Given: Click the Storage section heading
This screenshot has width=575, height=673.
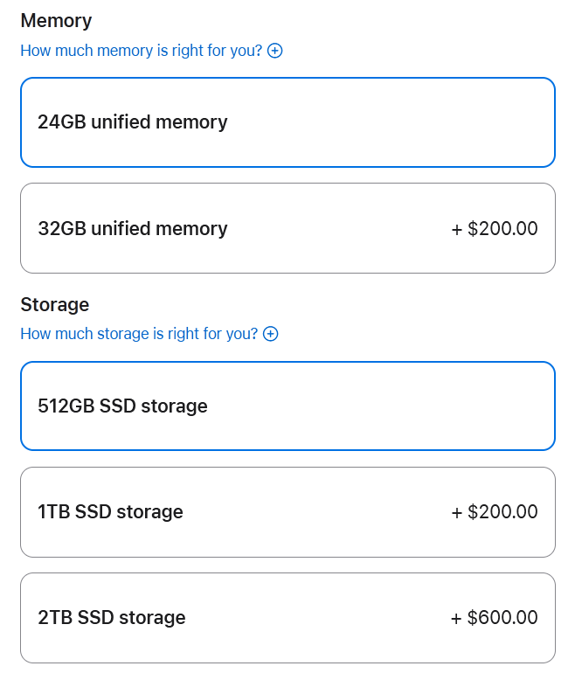Looking at the screenshot, I should click(x=55, y=304).
